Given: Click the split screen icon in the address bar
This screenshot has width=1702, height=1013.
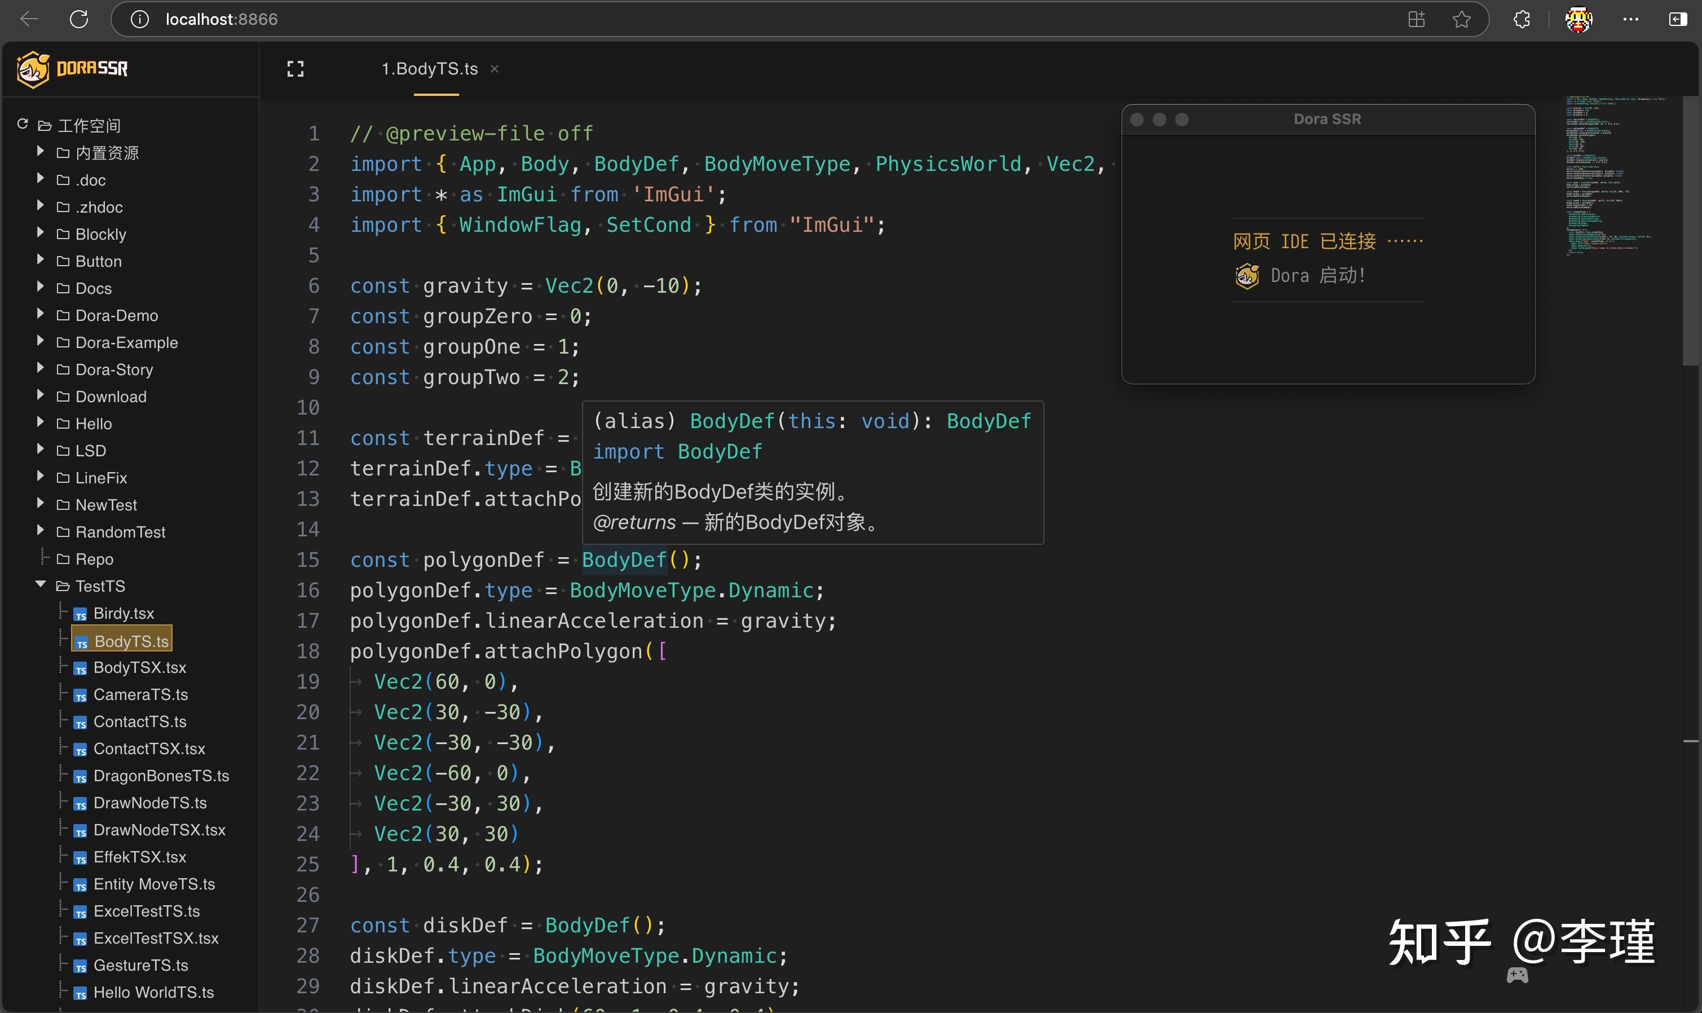Looking at the screenshot, I should (x=1416, y=19).
